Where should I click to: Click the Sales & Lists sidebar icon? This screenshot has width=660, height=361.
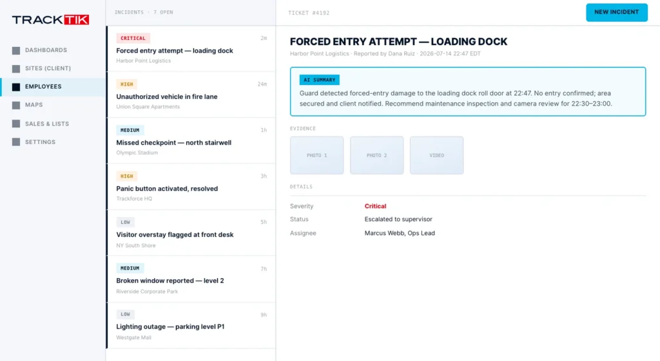coord(16,124)
